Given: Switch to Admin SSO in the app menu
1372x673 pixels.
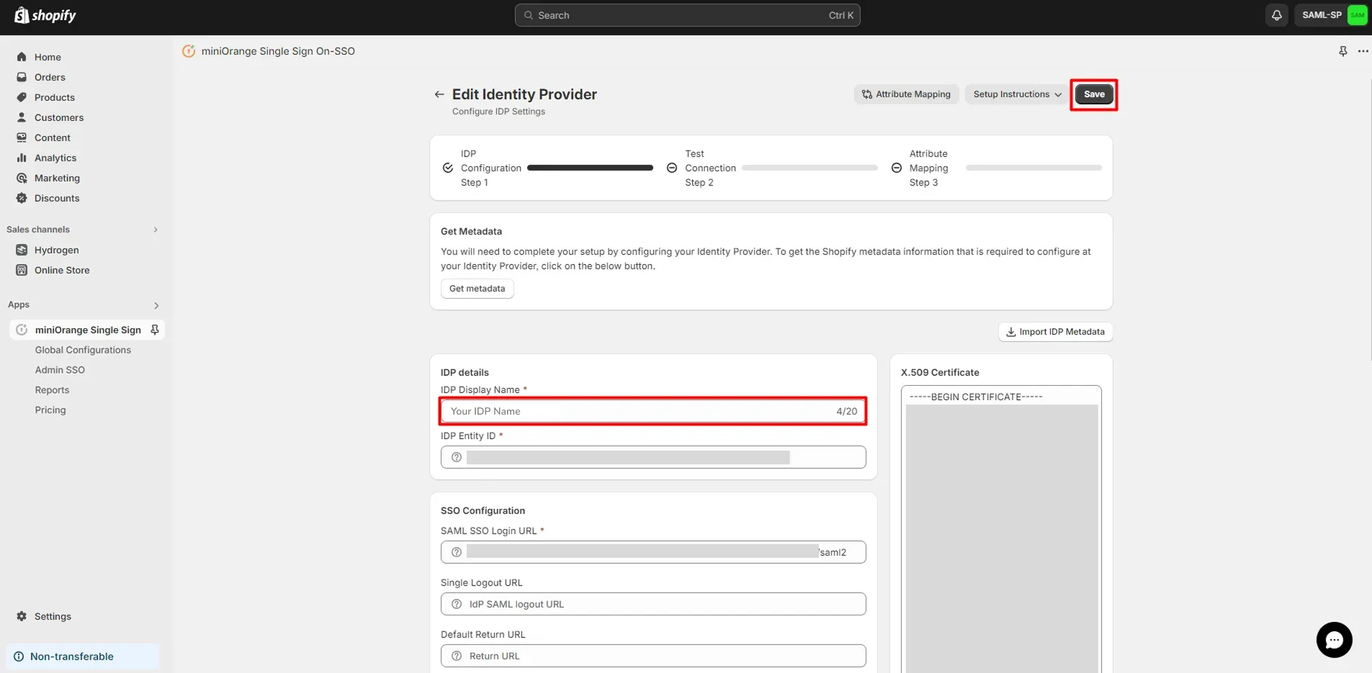Looking at the screenshot, I should pyautogui.click(x=60, y=369).
